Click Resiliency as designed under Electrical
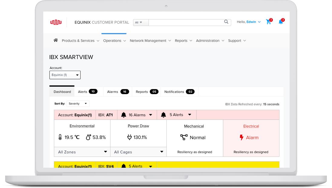 (x=251, y=152)
